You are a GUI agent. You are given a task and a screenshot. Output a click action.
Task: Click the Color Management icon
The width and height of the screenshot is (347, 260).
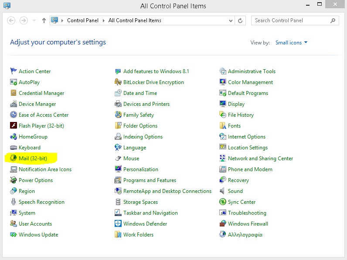click(x=223, y=82)
